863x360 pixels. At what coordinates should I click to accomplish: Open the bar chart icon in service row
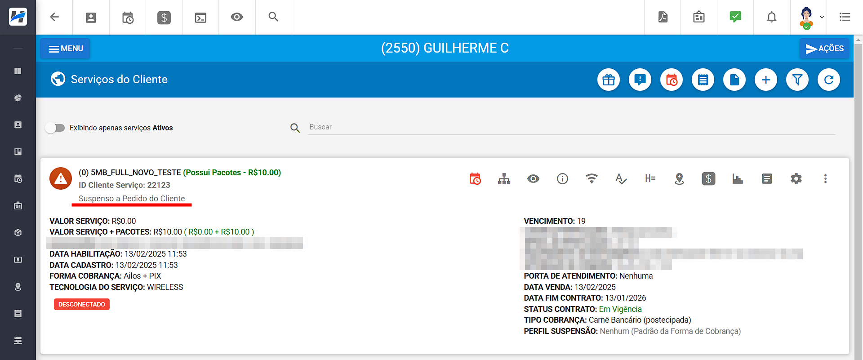(x=738, y=179)
